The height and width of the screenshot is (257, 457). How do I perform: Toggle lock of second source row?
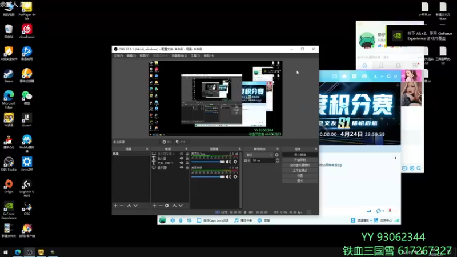coord(187,158)
